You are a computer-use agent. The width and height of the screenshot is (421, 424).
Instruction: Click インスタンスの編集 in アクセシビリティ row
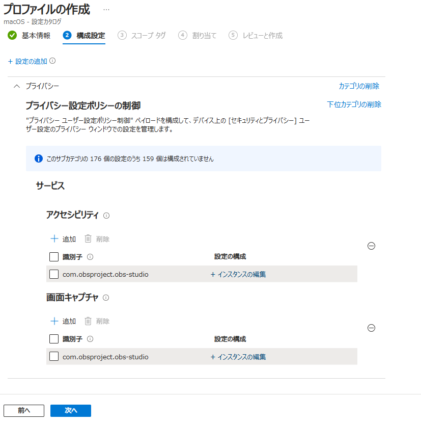coord(238,275)
